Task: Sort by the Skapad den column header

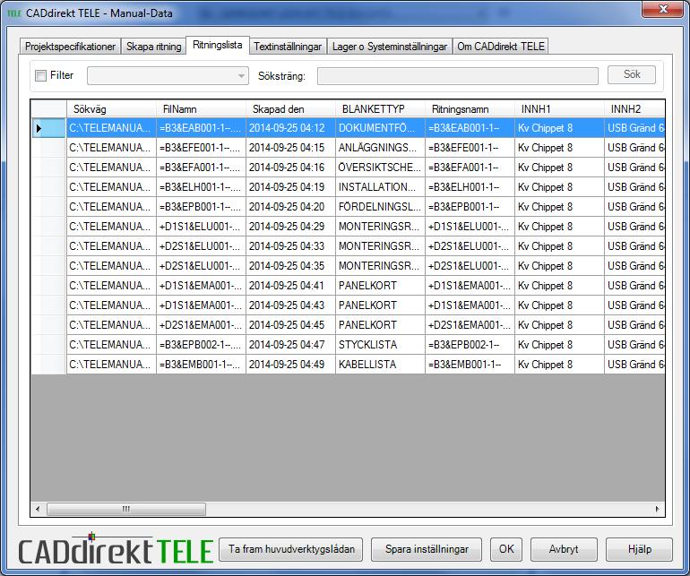Action: click(290, 109)
